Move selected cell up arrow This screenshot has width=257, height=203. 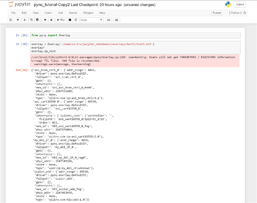(x=45, y=20)
